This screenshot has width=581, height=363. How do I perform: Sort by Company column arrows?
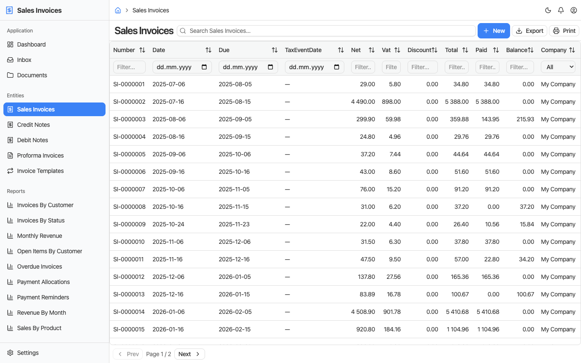pyautogui.click(x=572, y=50)
